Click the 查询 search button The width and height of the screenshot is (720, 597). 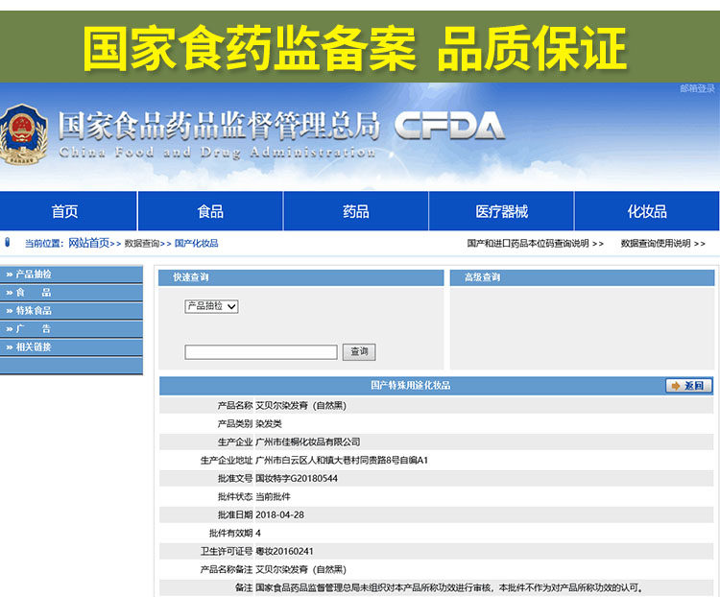[x=359, y=352]
